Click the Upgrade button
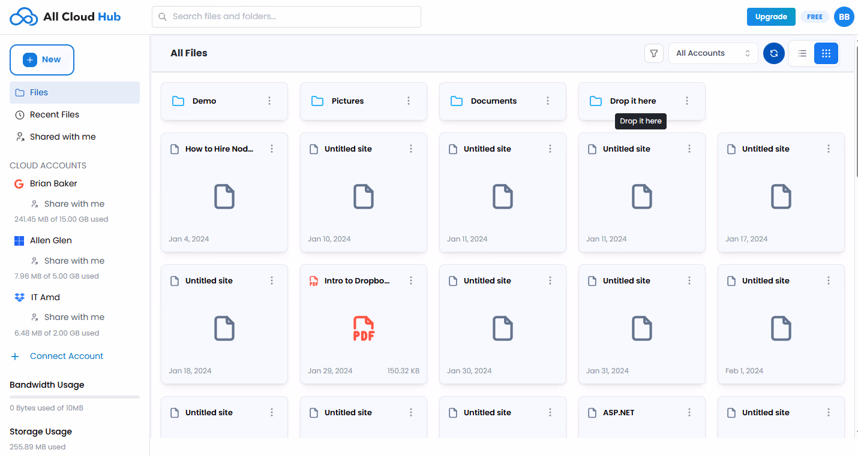858x456 pixels. coord(770,17)
